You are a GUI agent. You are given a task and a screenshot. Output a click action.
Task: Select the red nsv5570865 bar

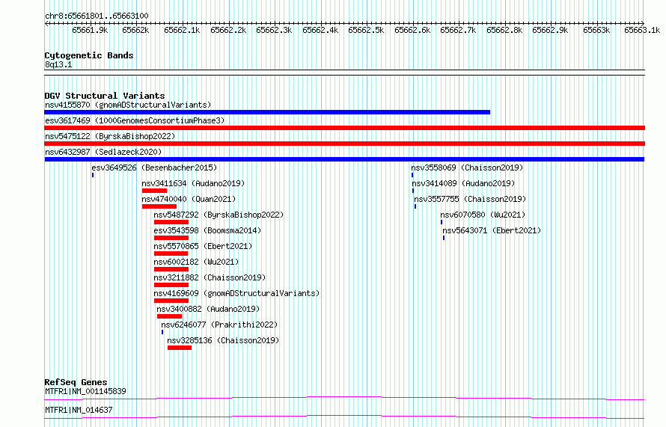tap(171, 254)
